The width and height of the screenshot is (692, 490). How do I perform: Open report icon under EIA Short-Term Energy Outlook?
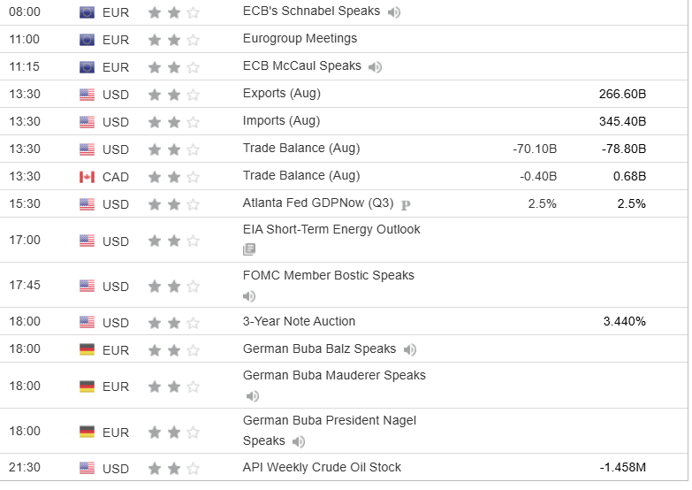coord(250,250)
